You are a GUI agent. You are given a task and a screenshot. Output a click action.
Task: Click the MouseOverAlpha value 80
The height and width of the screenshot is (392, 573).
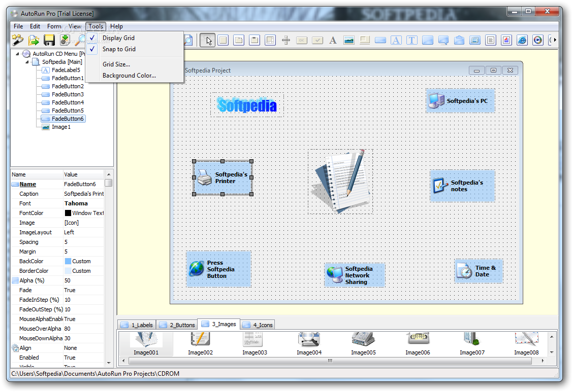(x=84, y=329)
